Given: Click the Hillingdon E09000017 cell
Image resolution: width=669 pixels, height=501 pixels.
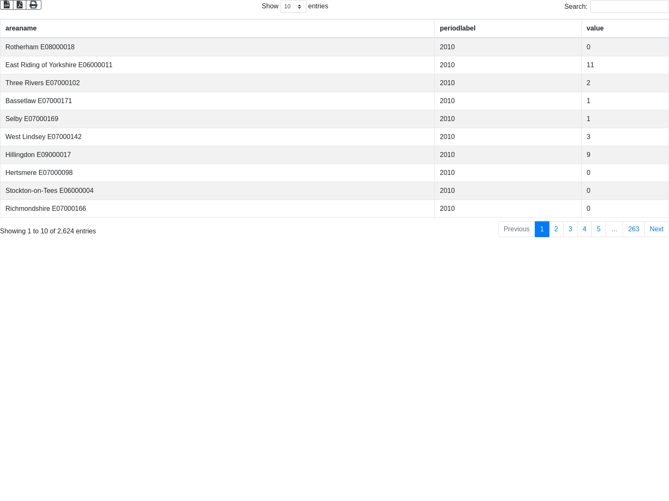Looking at the screenshot, I should (x=38, y=155).
